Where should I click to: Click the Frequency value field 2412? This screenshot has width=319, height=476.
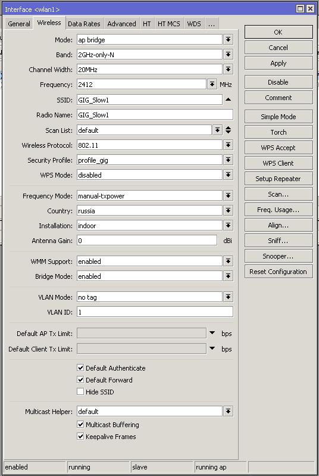(141, 85)
